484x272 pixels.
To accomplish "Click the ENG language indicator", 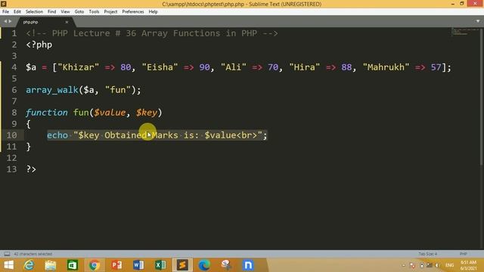I will click(450, 265).
